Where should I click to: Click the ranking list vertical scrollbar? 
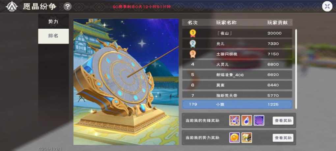point(296,69)
